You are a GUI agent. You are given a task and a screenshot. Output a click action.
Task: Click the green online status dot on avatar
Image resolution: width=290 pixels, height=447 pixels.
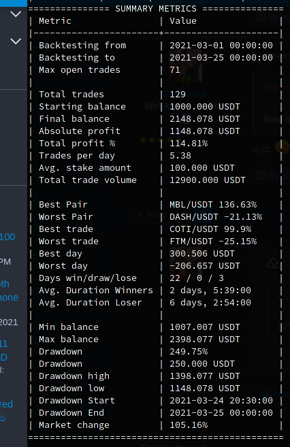186,79
